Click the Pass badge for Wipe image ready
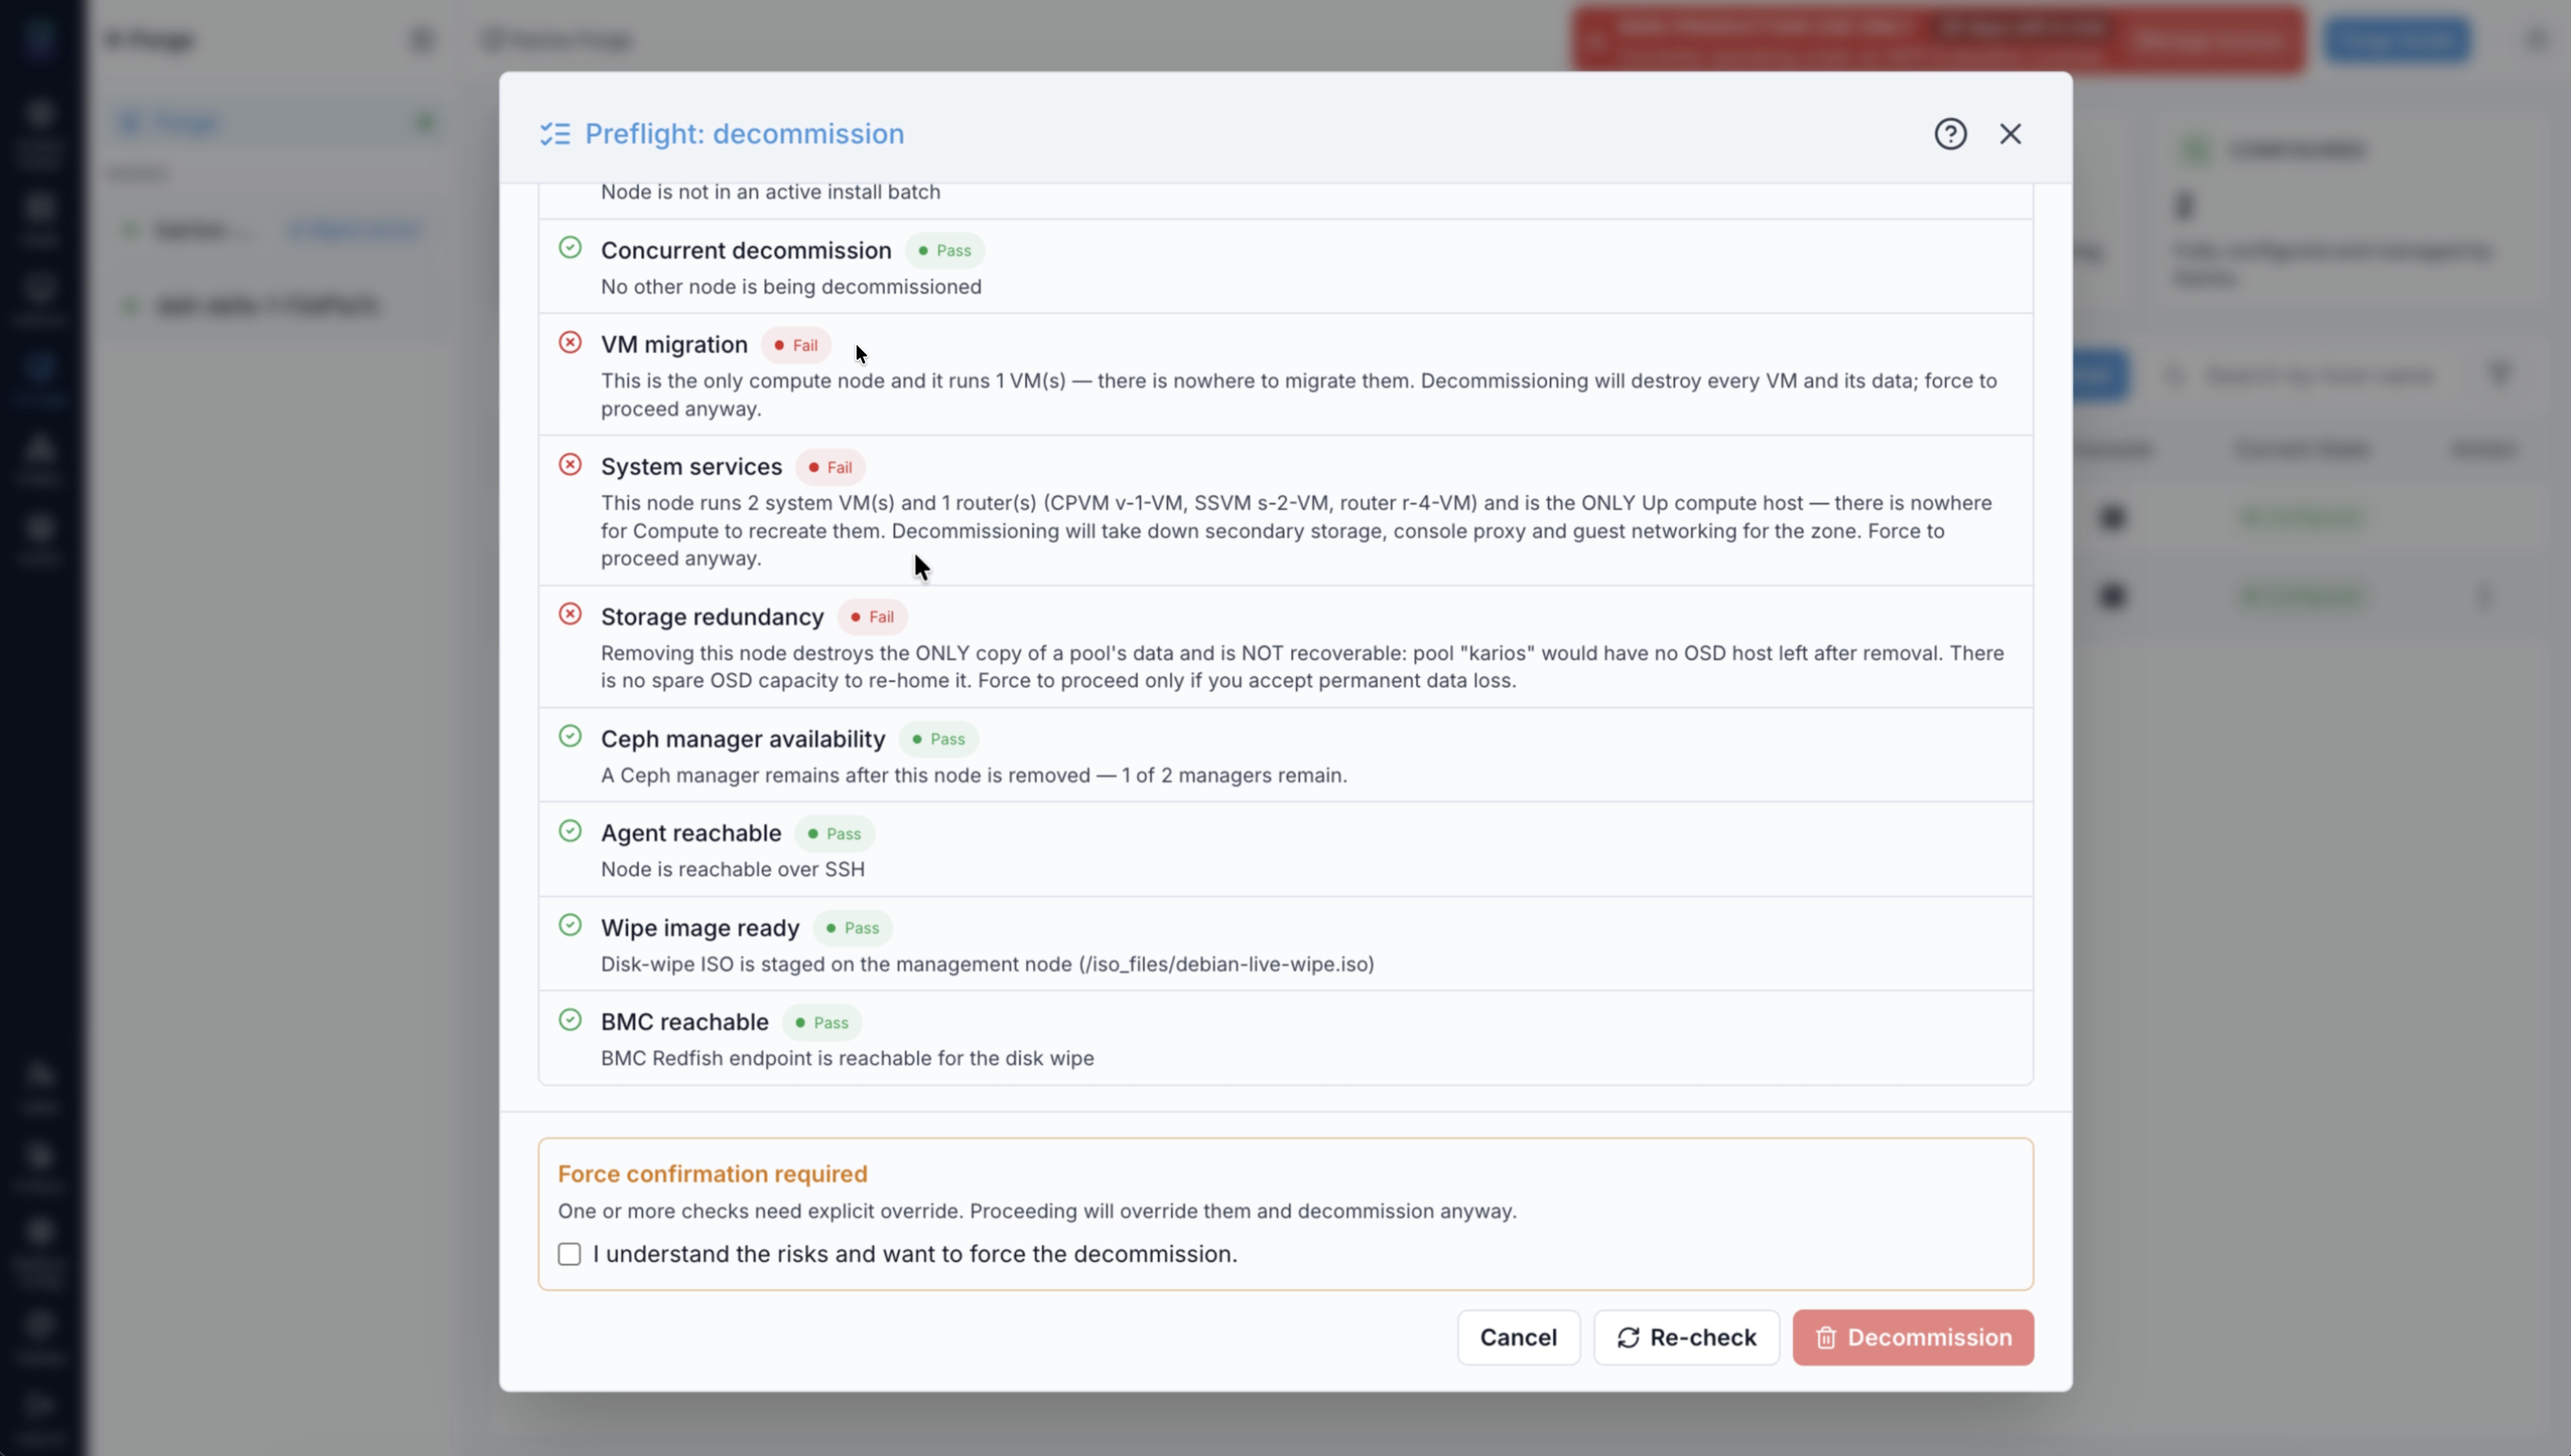Screen dimensions: 2571x1456 pyautogui.click(x=853, y=928)
